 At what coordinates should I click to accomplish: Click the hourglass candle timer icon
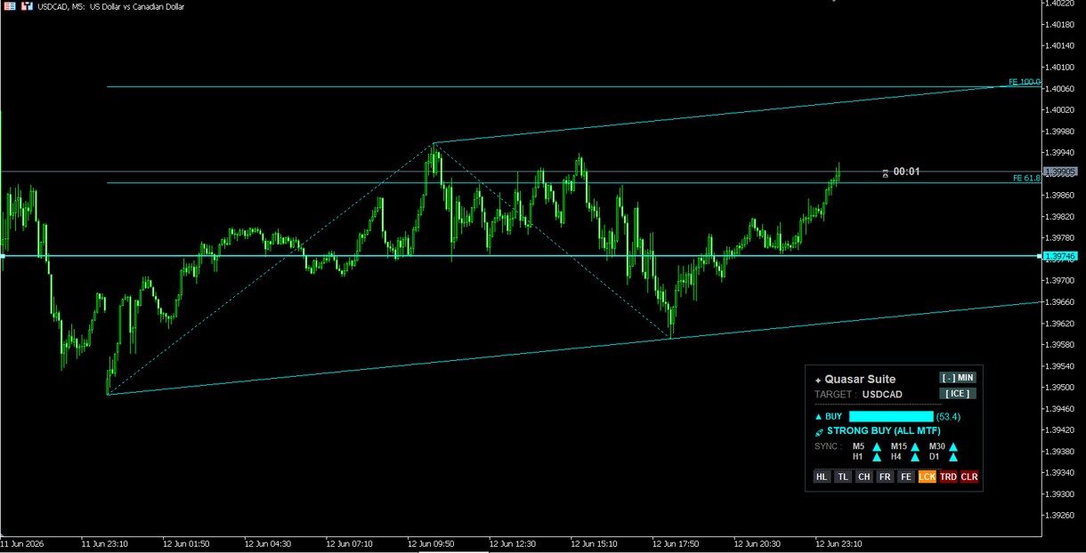click(885, 172)
